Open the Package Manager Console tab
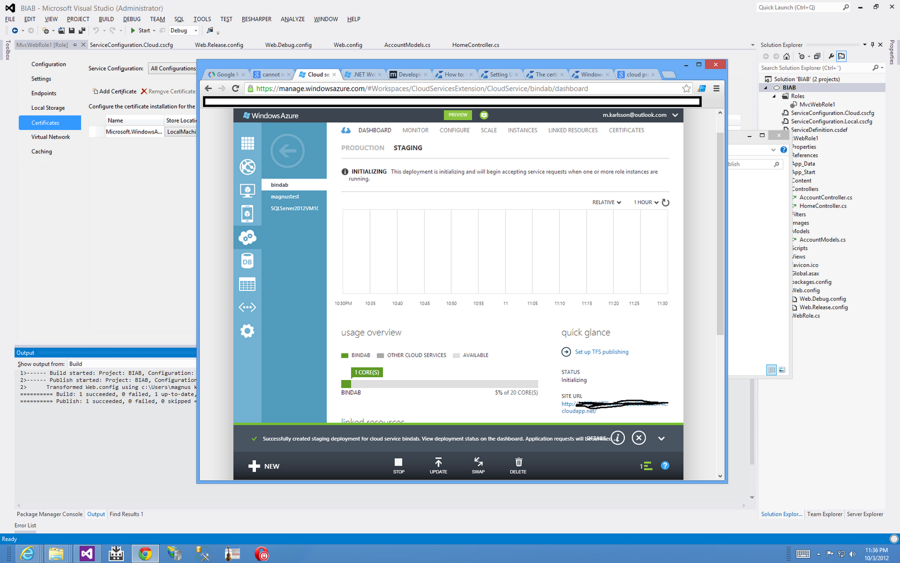Viewport: 900px width, 563px height. tap(49, 514)
